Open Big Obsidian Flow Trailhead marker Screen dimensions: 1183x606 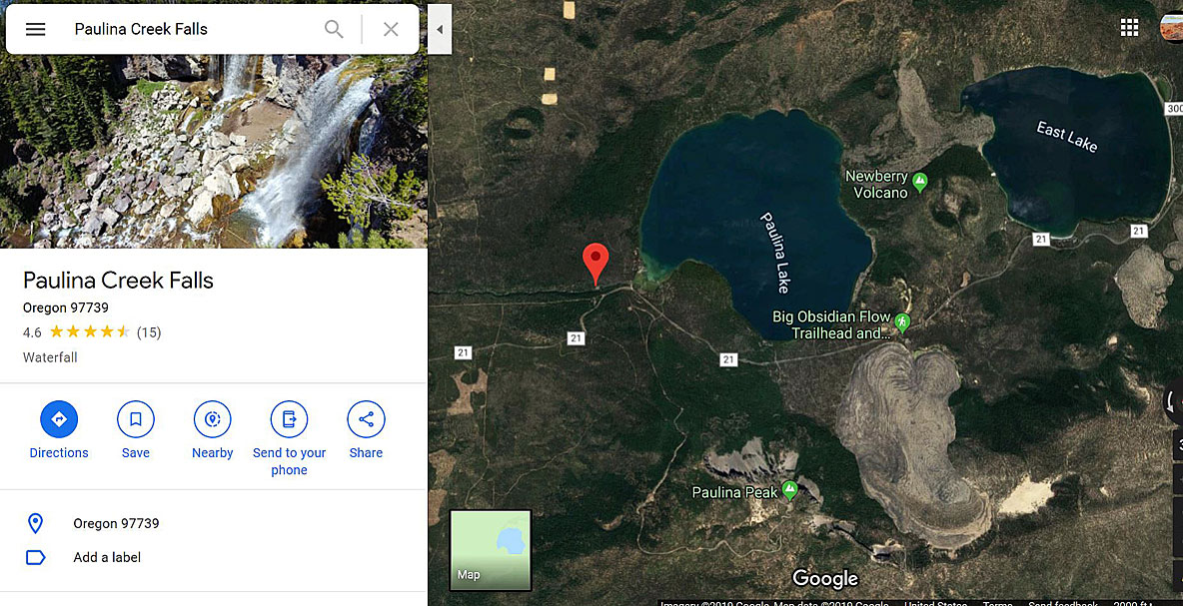pos(901,322)
